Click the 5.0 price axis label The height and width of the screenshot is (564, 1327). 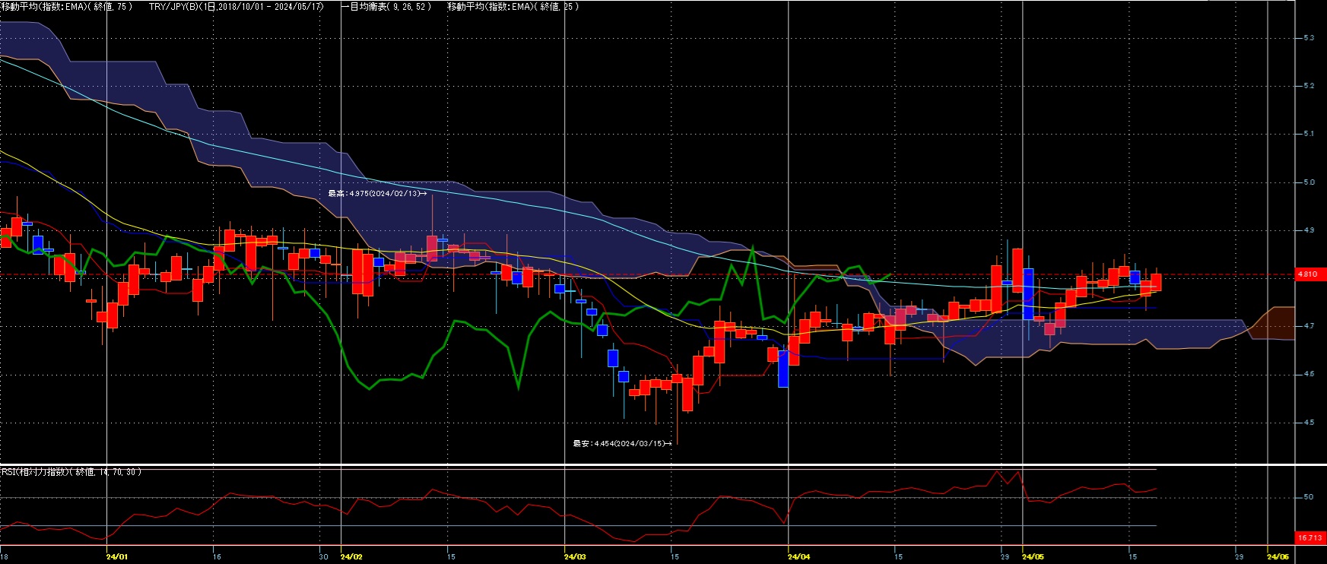[1309, 182]
